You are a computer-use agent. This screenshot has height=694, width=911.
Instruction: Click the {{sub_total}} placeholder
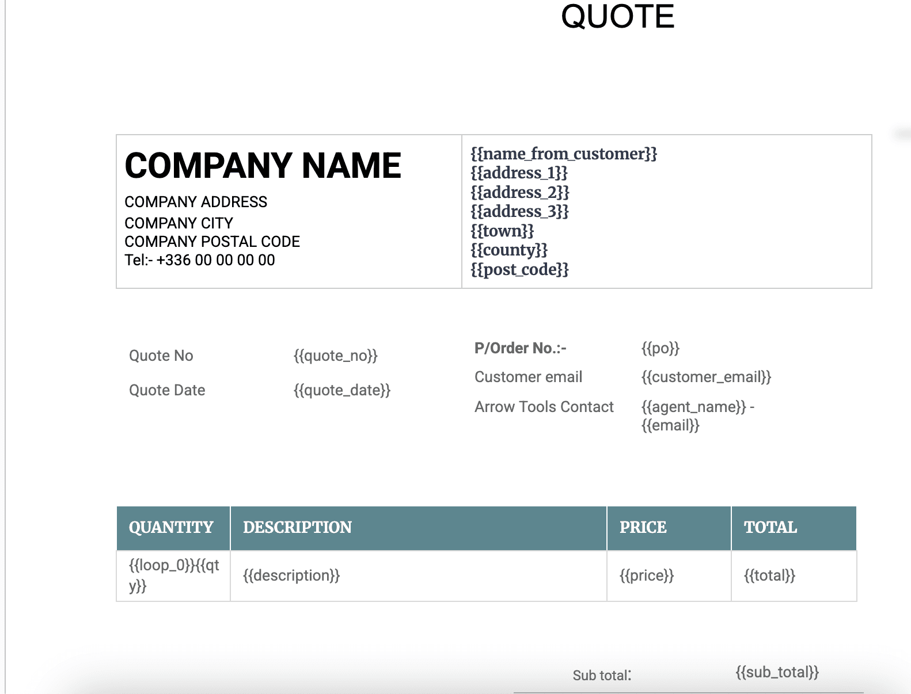point(777,672)
